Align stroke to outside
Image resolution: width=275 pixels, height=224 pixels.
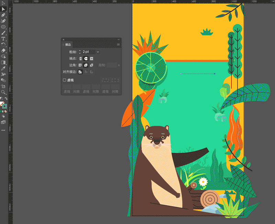91,72
